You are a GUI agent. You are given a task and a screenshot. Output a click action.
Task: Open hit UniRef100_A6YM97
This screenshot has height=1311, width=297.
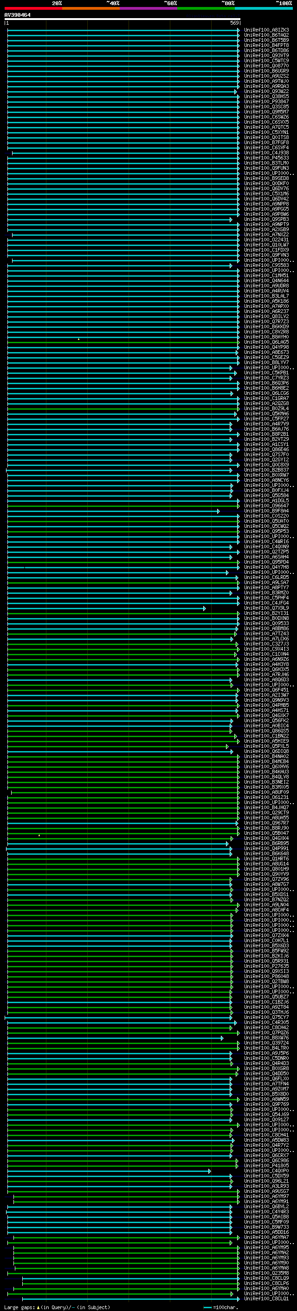point(266,1197)
